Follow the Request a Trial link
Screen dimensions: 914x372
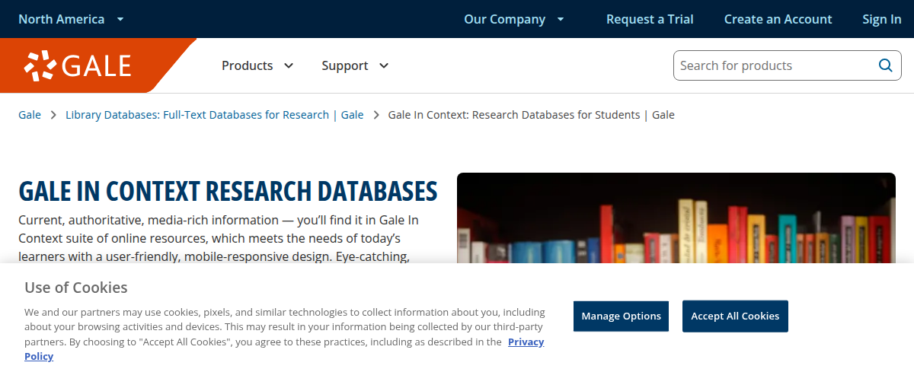point(650,19)
